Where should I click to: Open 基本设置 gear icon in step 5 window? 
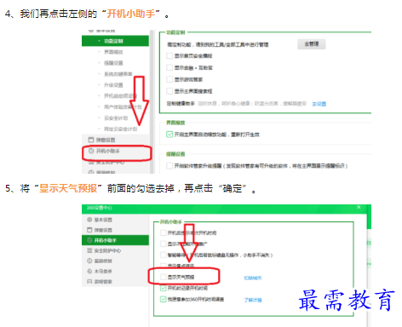(x=89, y=220)
